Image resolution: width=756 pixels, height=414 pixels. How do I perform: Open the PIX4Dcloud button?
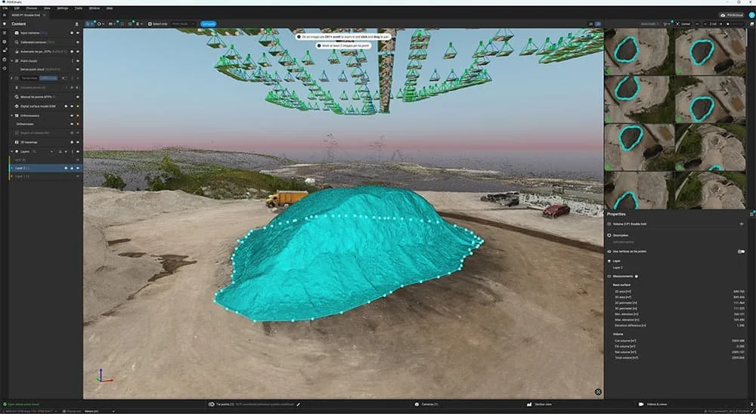(731, 15)
